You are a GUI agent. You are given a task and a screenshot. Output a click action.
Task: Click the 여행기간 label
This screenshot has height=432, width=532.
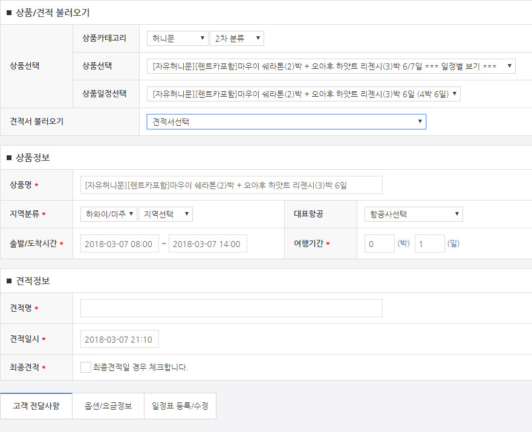pos(308,243)
